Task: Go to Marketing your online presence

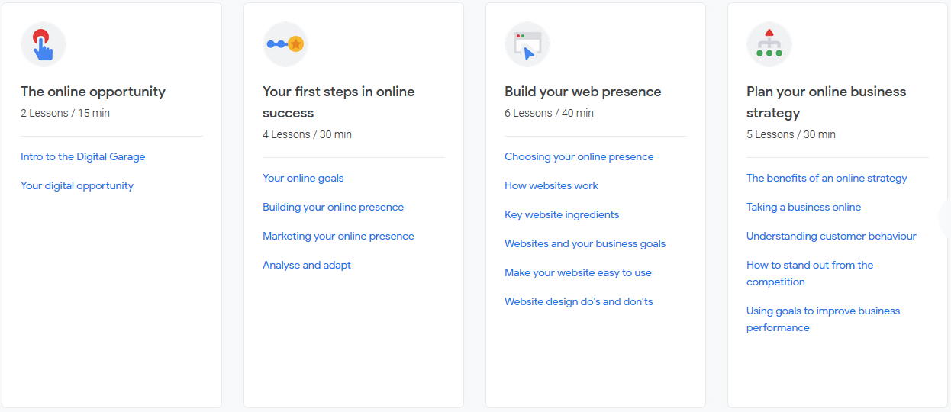Action: tap(338, 236)
